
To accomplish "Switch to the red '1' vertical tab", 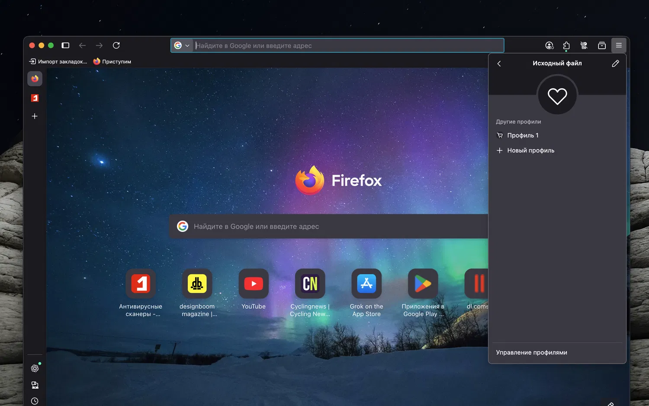I will pyautogui.click(x=35, y=98).
